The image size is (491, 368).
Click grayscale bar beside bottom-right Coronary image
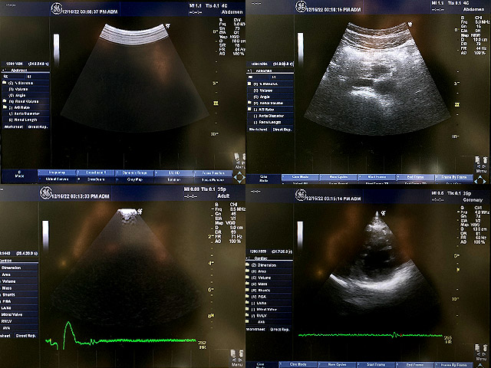point(300,235)
